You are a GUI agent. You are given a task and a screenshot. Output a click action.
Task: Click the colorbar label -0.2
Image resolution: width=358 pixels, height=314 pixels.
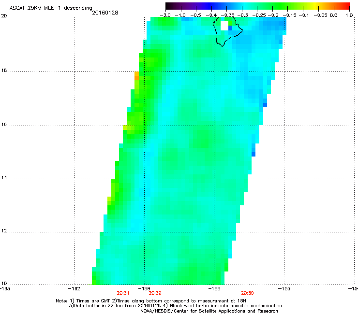click(273, 15)
